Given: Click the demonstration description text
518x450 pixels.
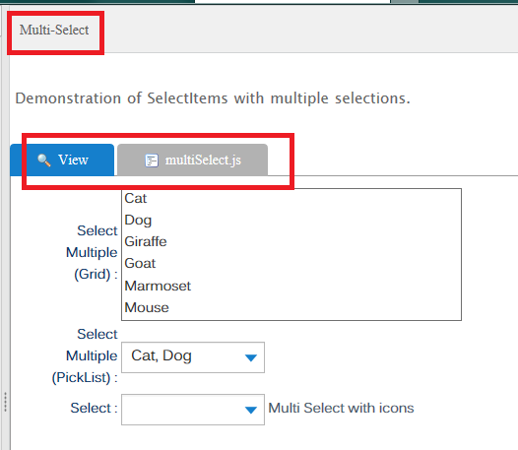Looking at the screenshot, I should (213, 98).
